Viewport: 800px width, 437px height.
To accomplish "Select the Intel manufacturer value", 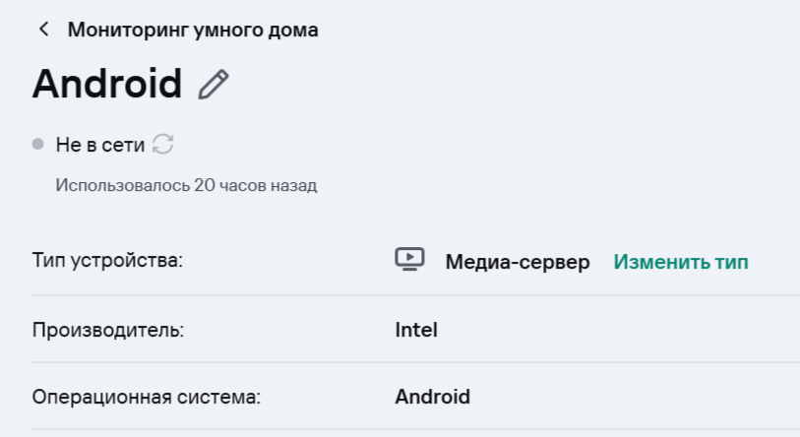I will click(x=416, y=330).
